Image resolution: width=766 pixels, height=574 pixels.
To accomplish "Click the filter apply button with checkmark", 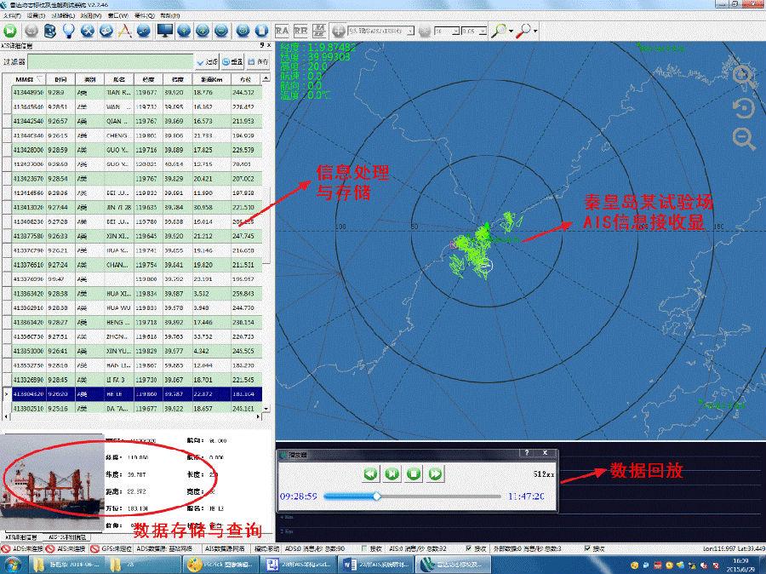I will (x=208, y=62).
